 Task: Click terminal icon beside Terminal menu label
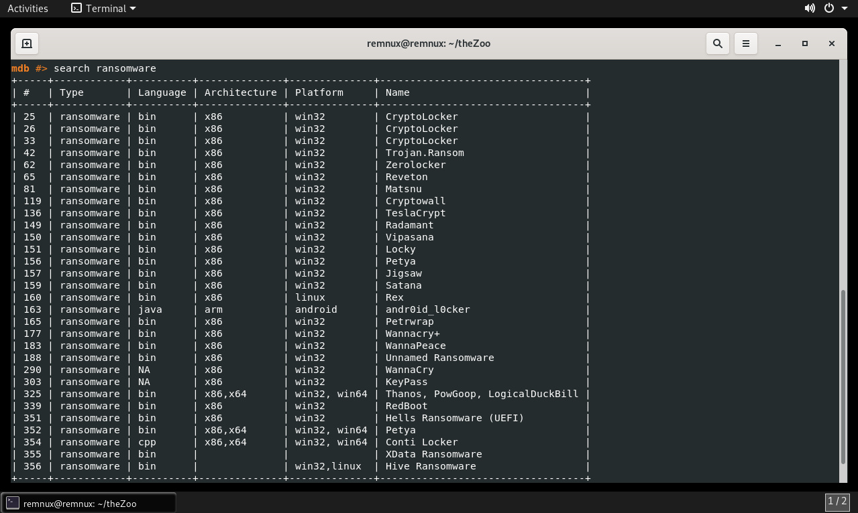pos(76,8)
